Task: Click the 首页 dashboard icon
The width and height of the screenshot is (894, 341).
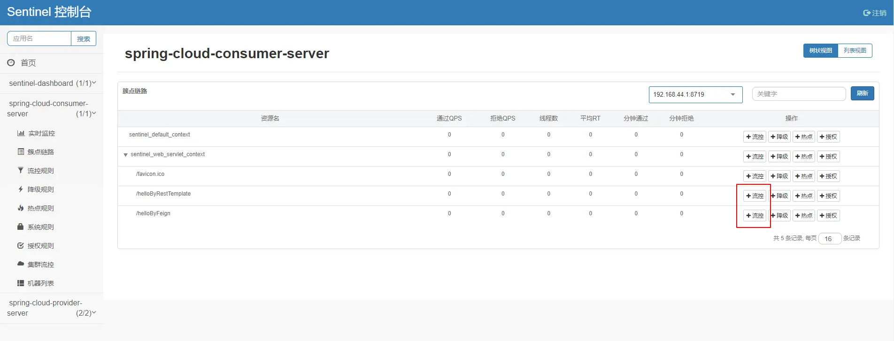Action: pos(11,62)
